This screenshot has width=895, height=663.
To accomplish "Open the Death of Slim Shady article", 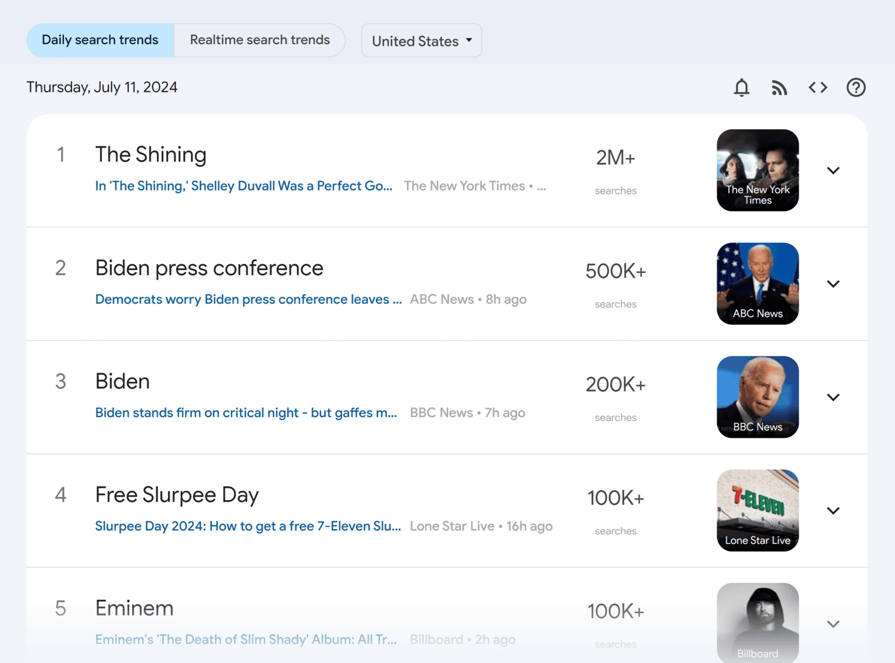I will click(x=246, y=640).
